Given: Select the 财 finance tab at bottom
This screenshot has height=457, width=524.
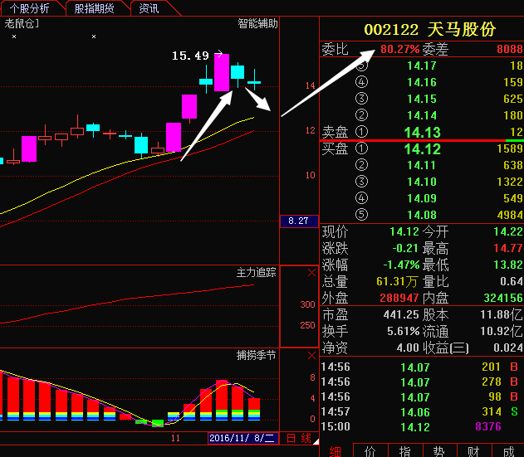Looking at the screenshot, I should click(473, 450).
